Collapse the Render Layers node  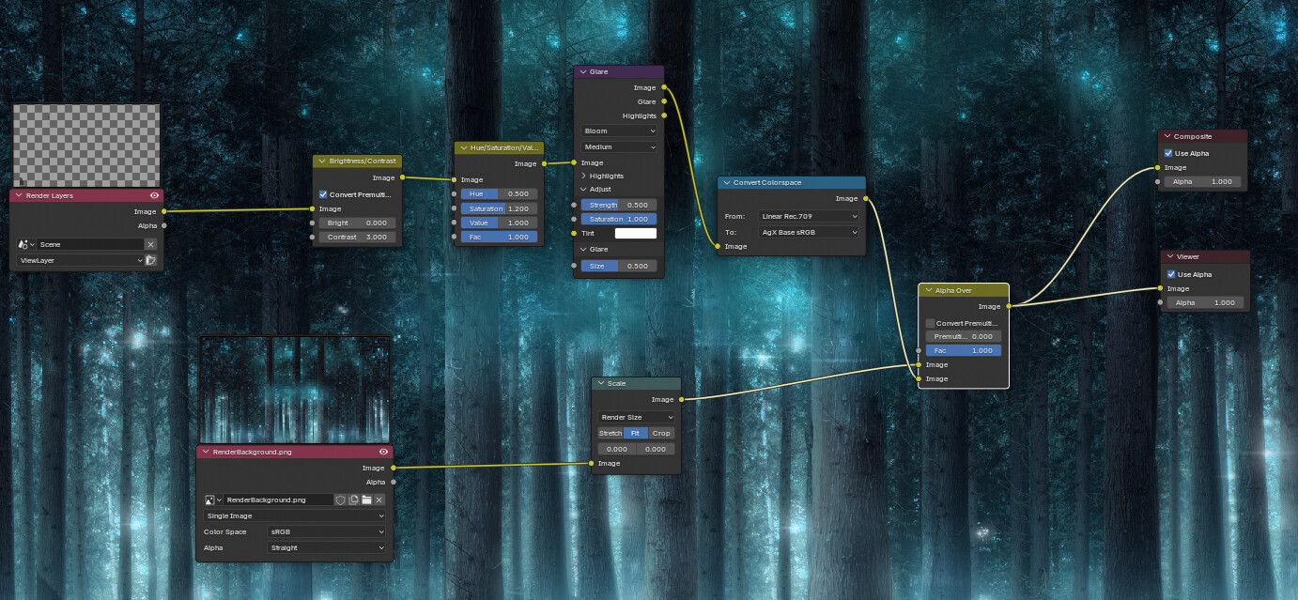[x=19, y=195]
